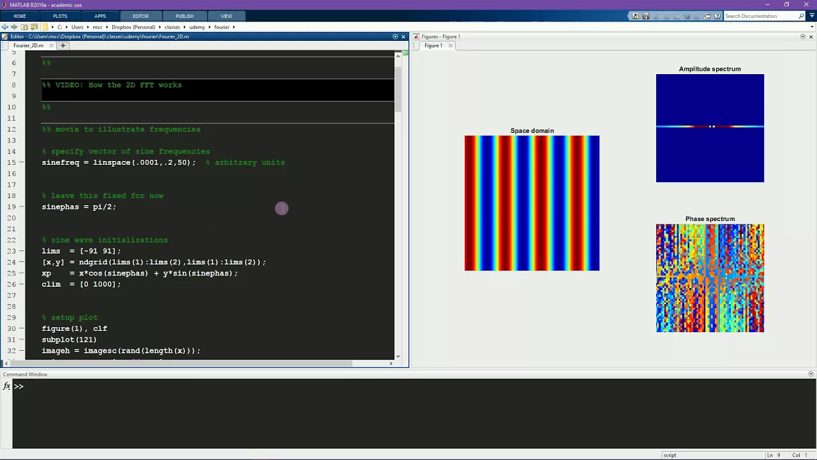This screenshot has width=817, height=460.
Task: Switch to the PLOTS ribbon tab
Action: pos(60,16)
